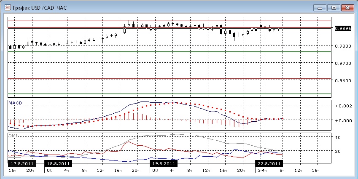
Task: Close the USD/CAD chart window
Action: 347,8
